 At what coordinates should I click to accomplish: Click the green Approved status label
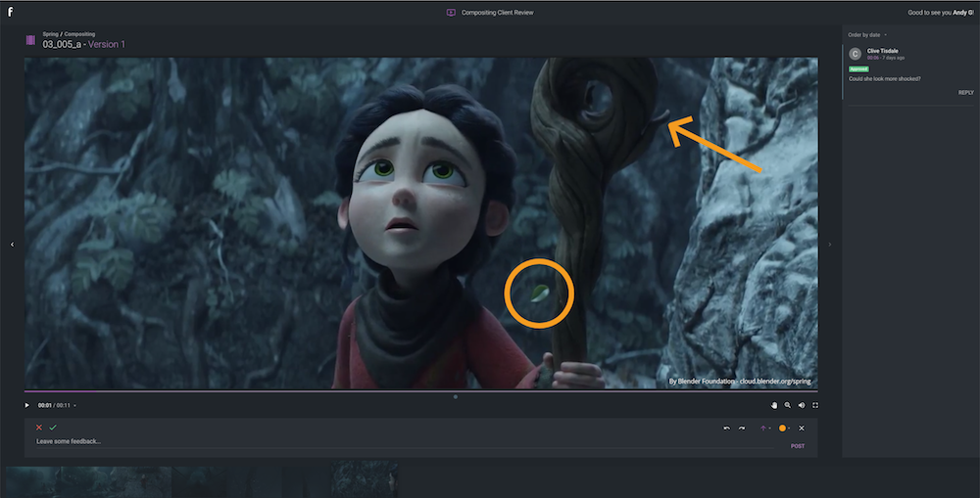pos(858,68)
